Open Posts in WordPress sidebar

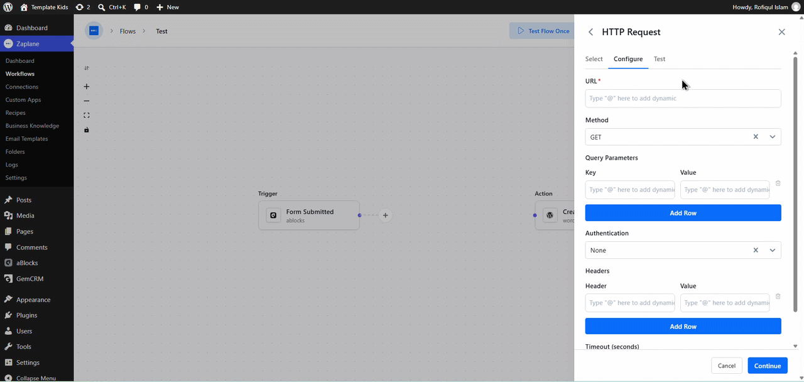[36, 200]
